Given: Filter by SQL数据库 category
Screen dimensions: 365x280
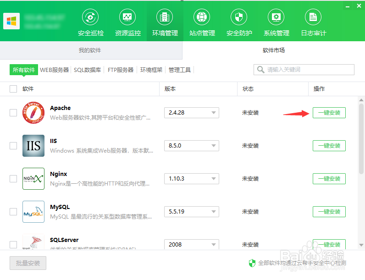Looking at the screenshot, I should [87, 70].
